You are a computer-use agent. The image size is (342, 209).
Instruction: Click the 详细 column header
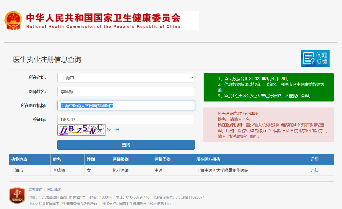pos(321,160)
